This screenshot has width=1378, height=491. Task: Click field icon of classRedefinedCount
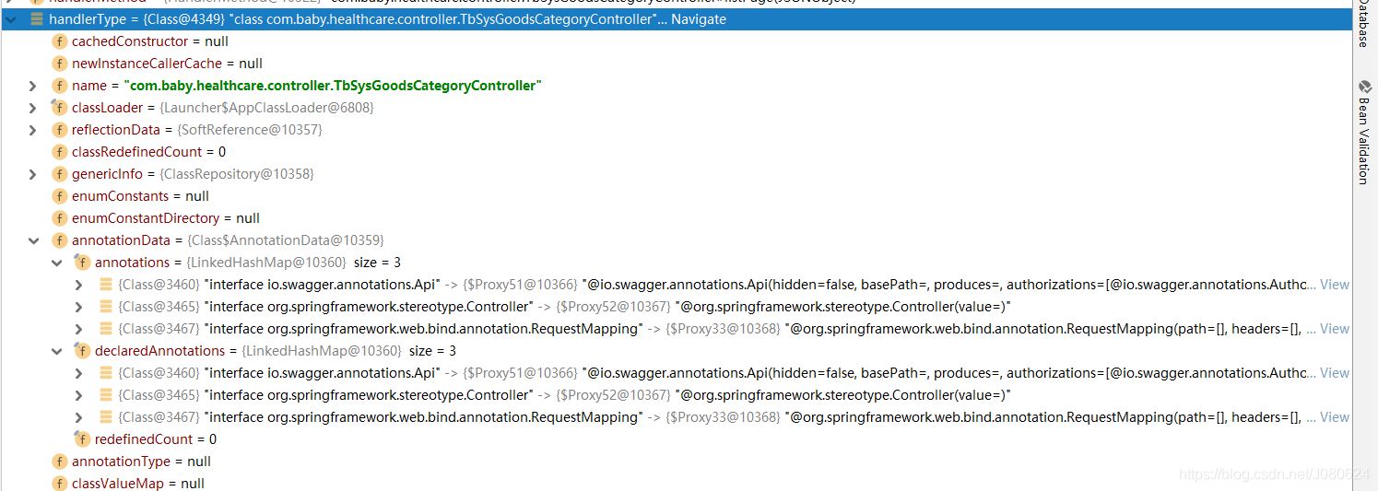60,152
